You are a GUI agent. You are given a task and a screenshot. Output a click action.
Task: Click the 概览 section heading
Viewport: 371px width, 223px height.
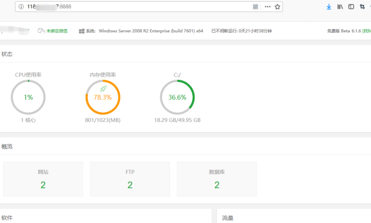(x=7, y=146)
